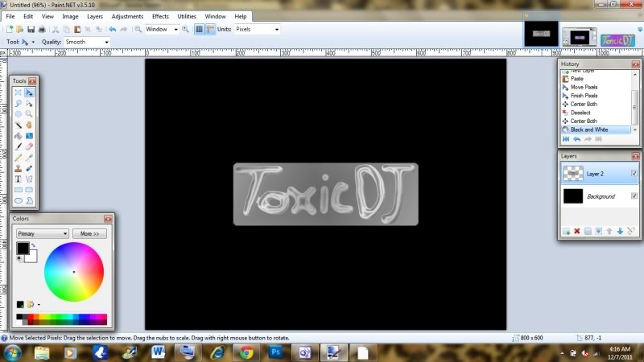Select the Color Picker eyedropper tool
644x362 pixels.
point(29,158)
